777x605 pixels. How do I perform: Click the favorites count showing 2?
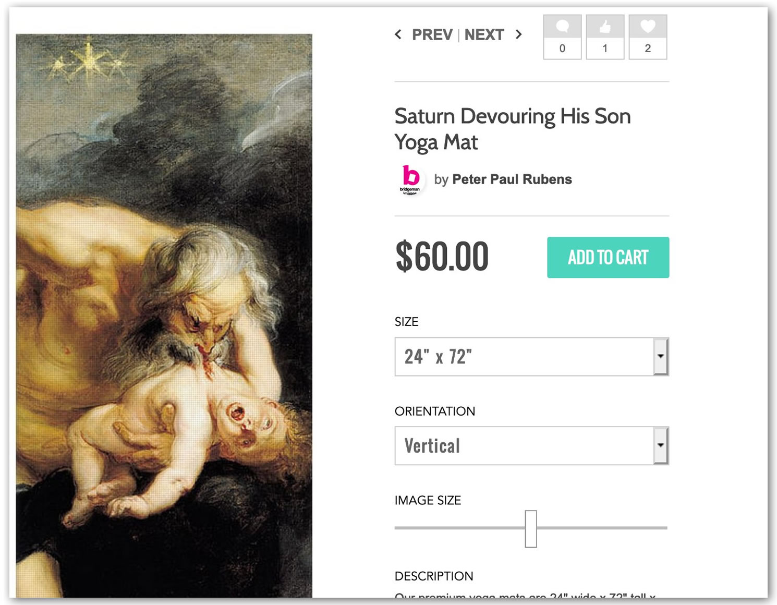pyautogui.click(x=648, y=49)
